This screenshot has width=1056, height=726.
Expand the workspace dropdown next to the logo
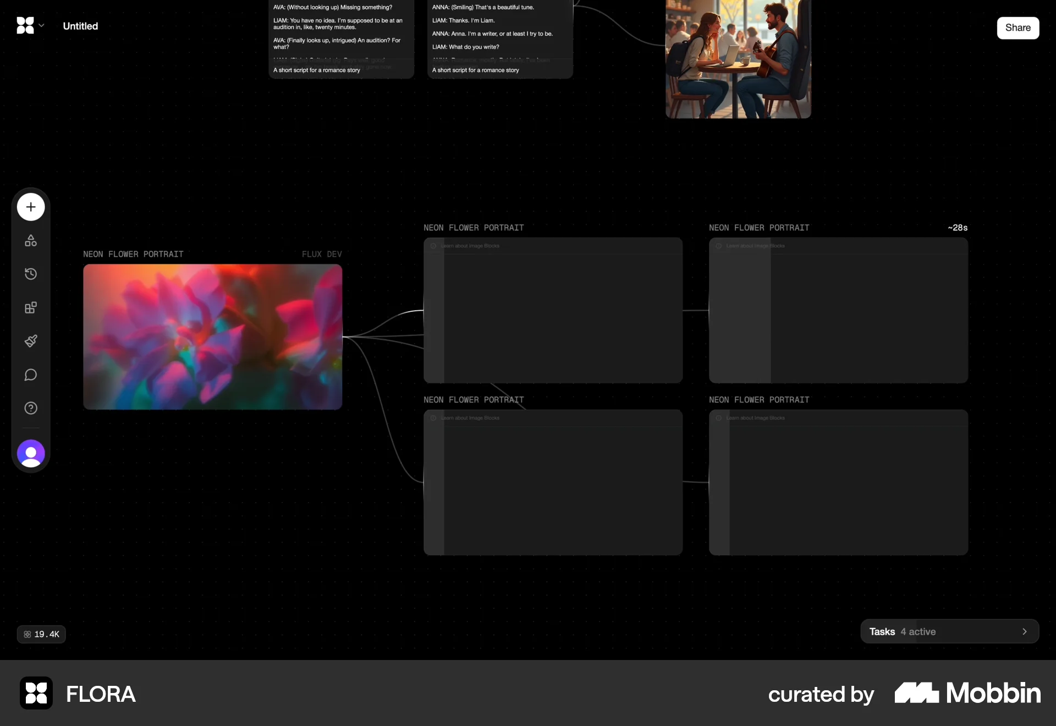(x=41, y=25)
